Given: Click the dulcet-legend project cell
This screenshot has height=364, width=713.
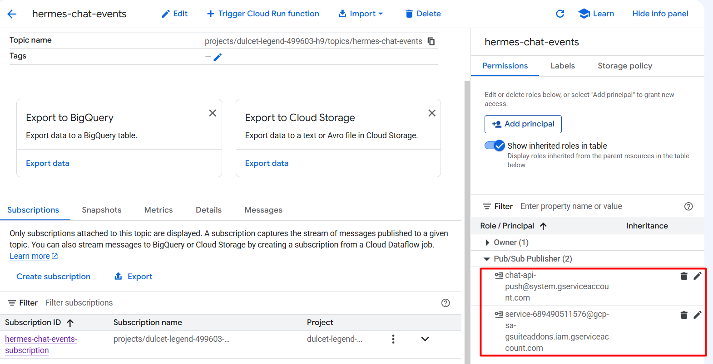Looking at the screenshot, I should click(335, 339).
